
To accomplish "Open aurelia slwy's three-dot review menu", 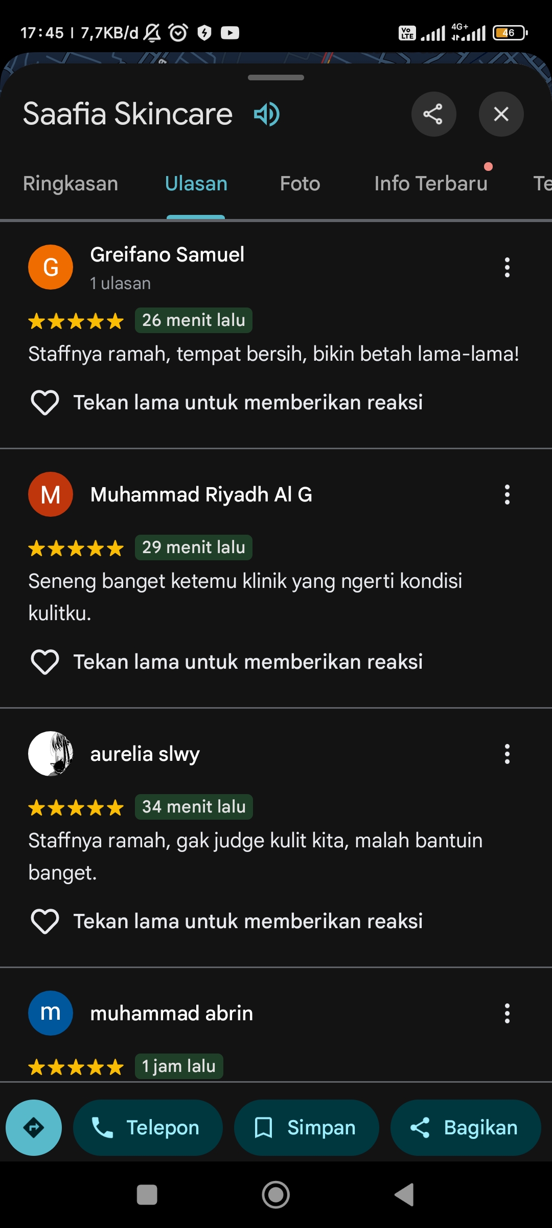I will 507,754.
